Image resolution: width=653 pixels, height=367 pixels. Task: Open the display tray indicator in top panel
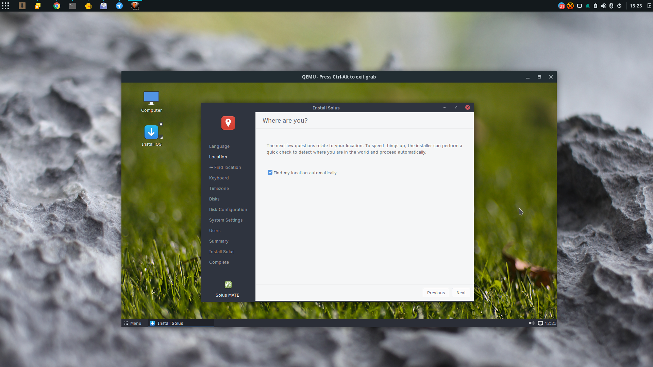coord(580,6)
